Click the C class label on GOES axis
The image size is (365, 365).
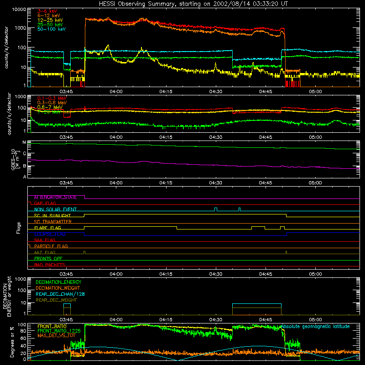coord(24,153)
